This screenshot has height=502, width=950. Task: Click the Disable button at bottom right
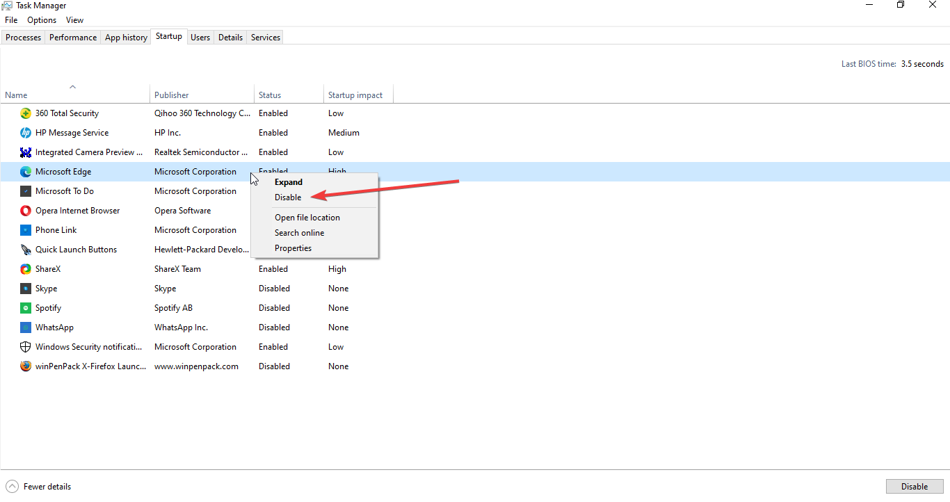click(914, 486)
